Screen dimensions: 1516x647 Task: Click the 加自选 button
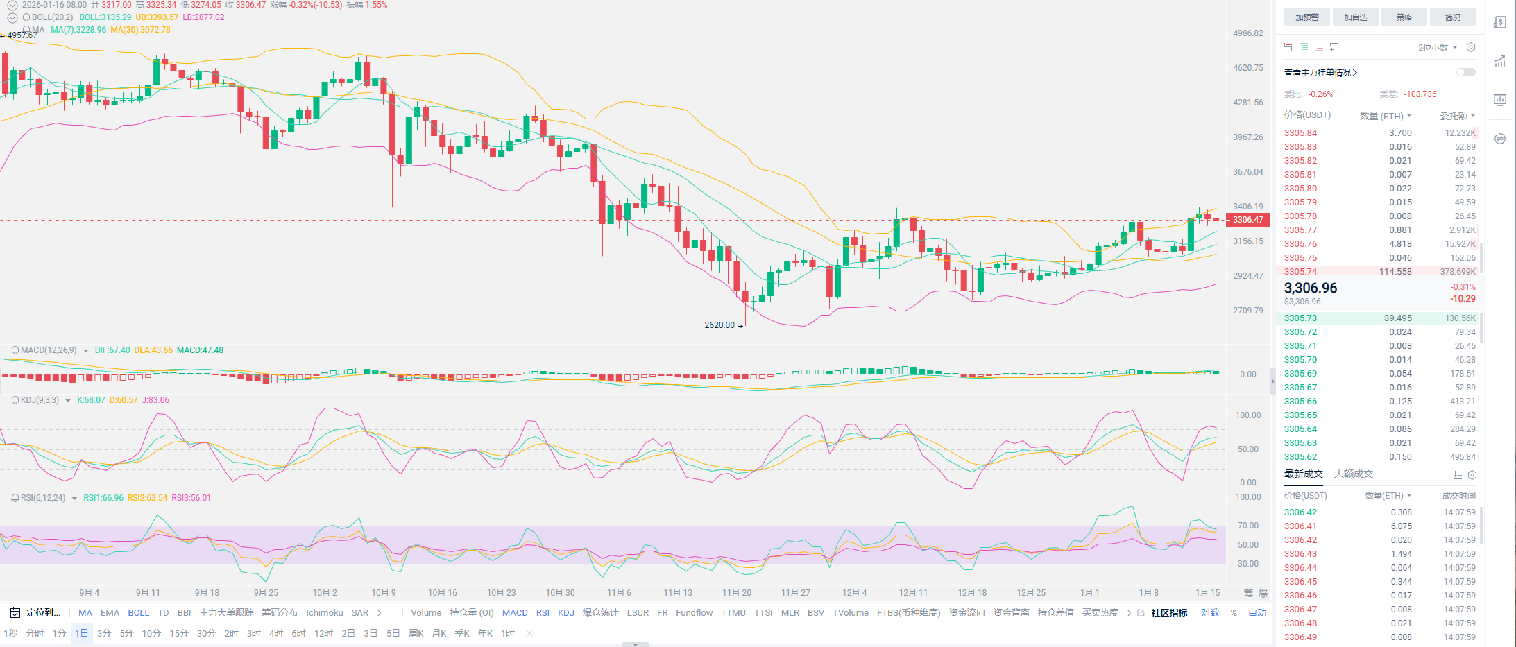pyautogui.click(x=1355, y=17)
